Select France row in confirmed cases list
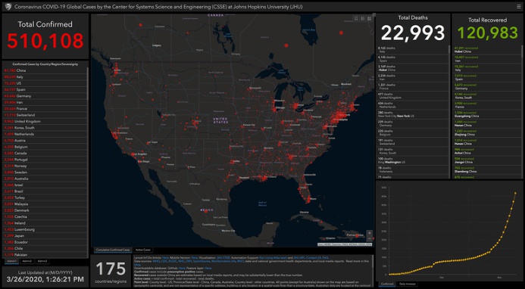 pyautogui.click(x=45, y=109)
